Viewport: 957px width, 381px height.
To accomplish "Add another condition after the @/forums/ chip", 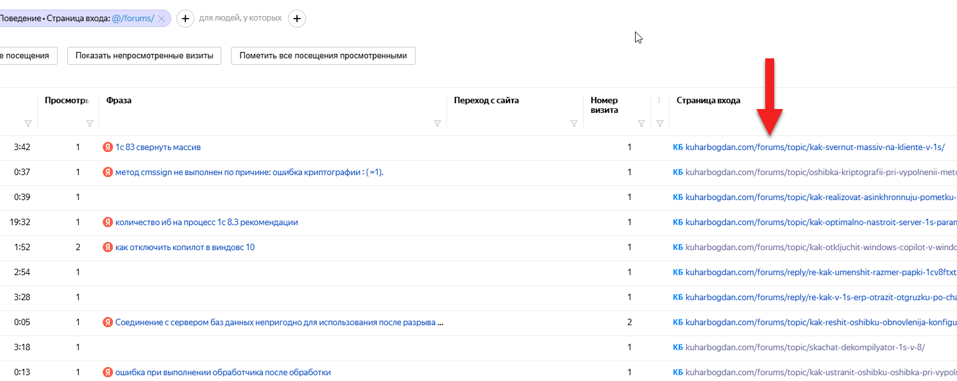I will (185, 19).
